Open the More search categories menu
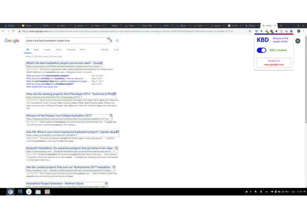The image size is (307, 218). [x=83, y=50]
